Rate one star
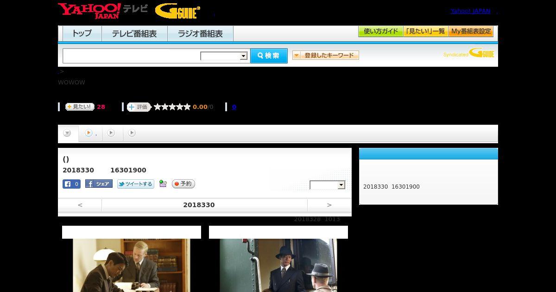This screenshot has height=292, width=556. (x=158, y=107)
